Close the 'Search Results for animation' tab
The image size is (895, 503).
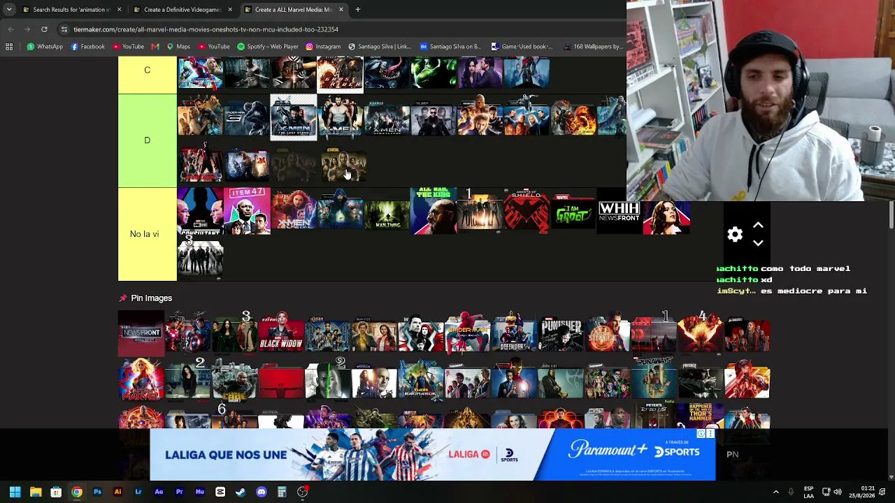click(x=119, y=10)
